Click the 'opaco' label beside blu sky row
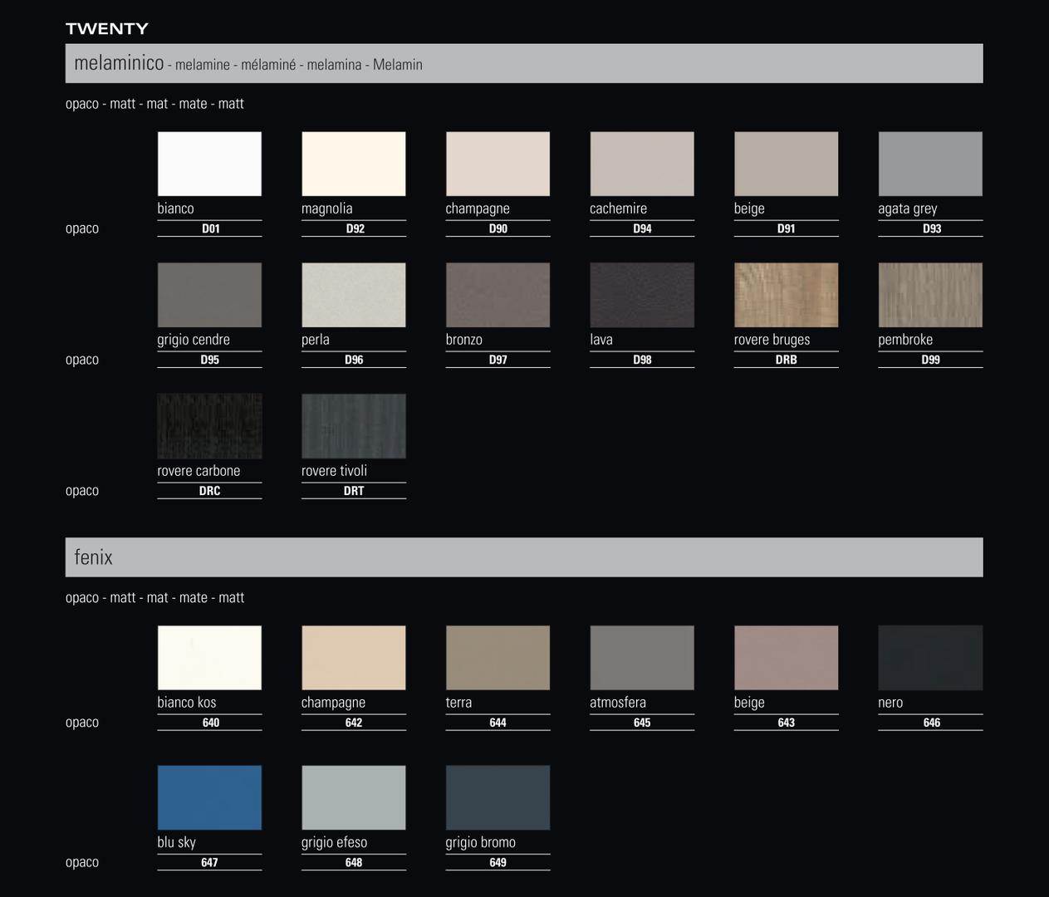Image resolution: width=1049 pixels, height=897 pixels. [82, 862]
